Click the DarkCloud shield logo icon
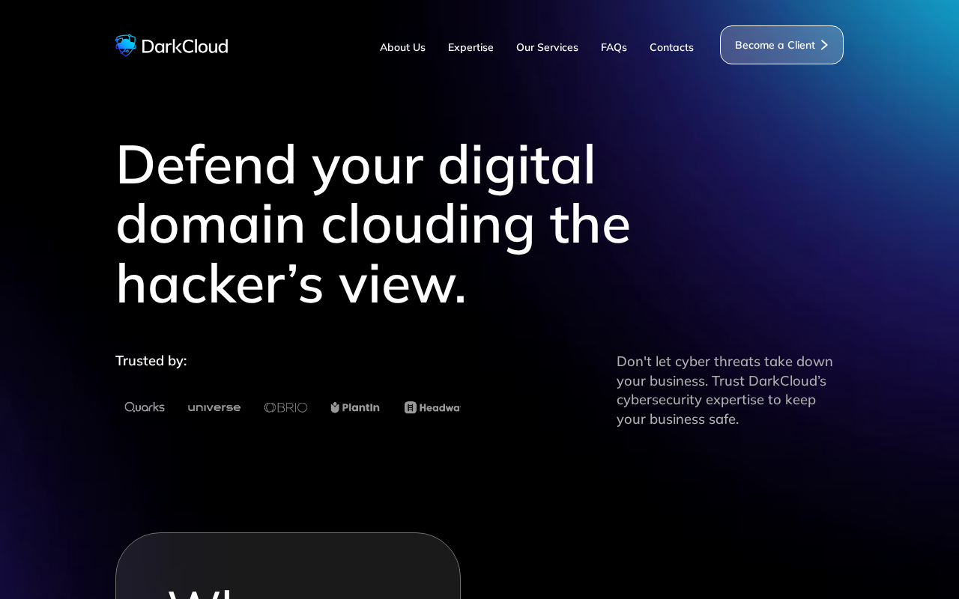Viewport: 959px width, 599px height. click(x=126, y=46)
